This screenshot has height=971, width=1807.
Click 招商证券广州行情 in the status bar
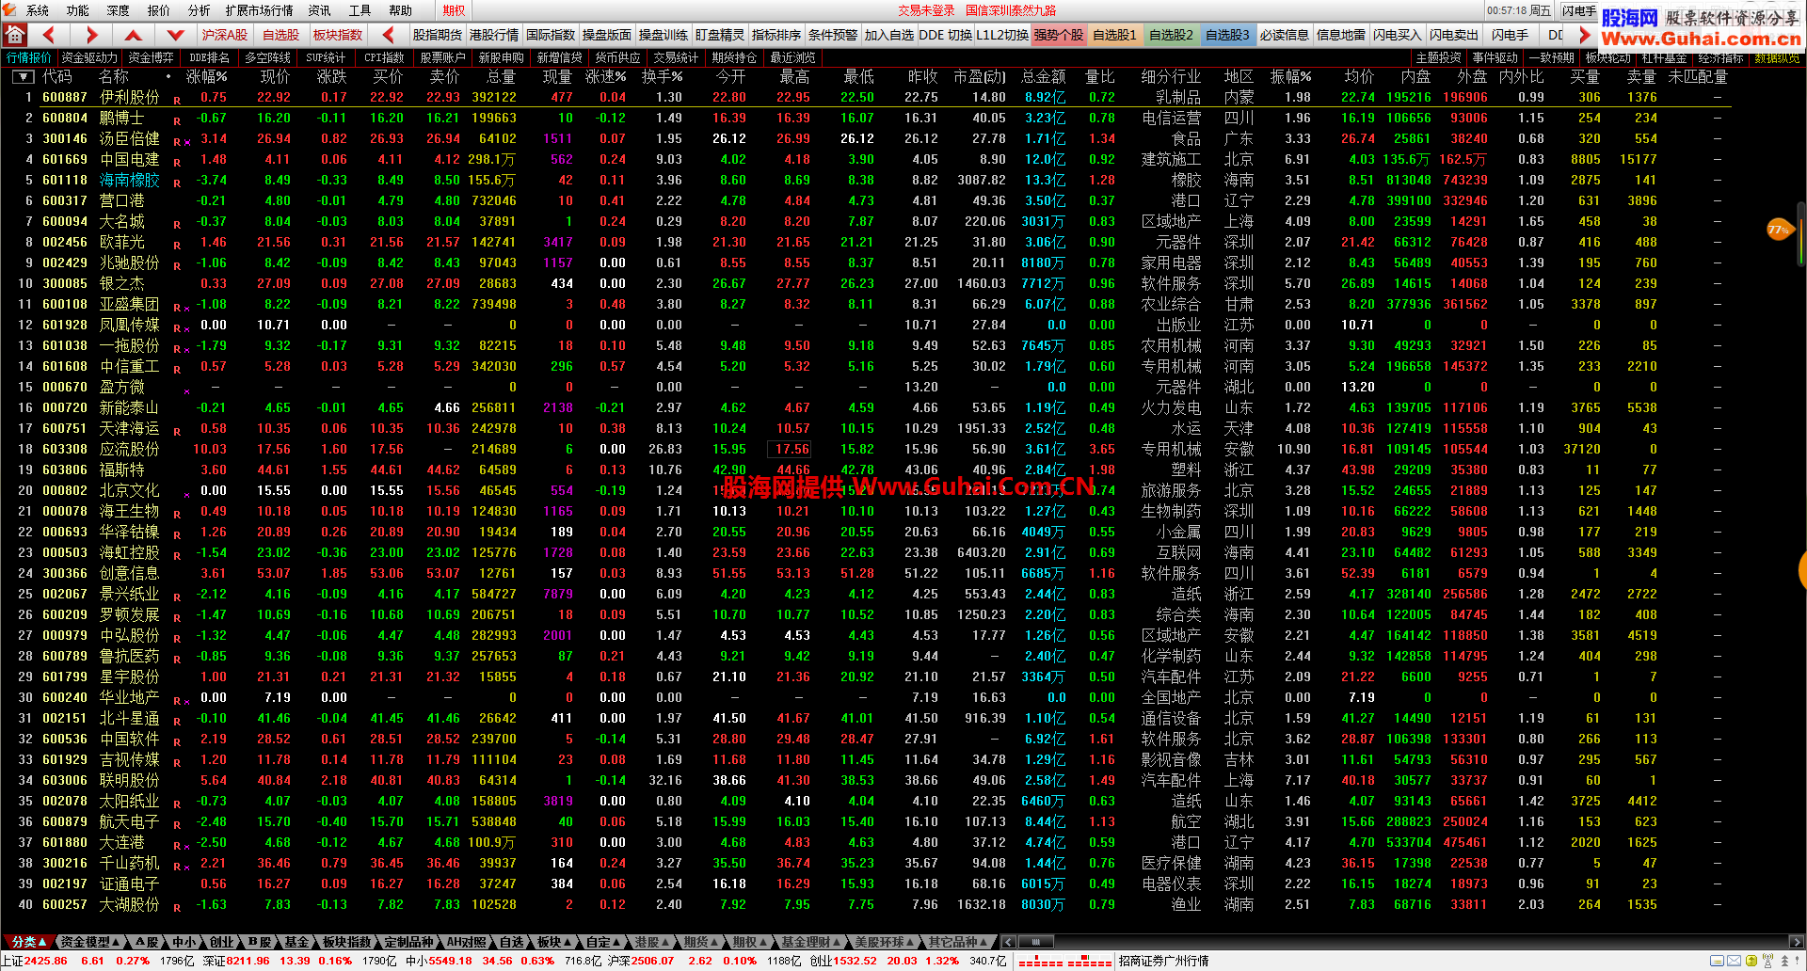pos(1163,961)
